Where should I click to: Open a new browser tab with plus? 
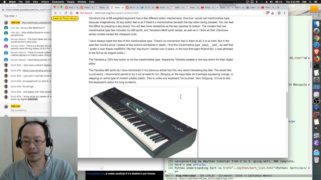(278, 7)
